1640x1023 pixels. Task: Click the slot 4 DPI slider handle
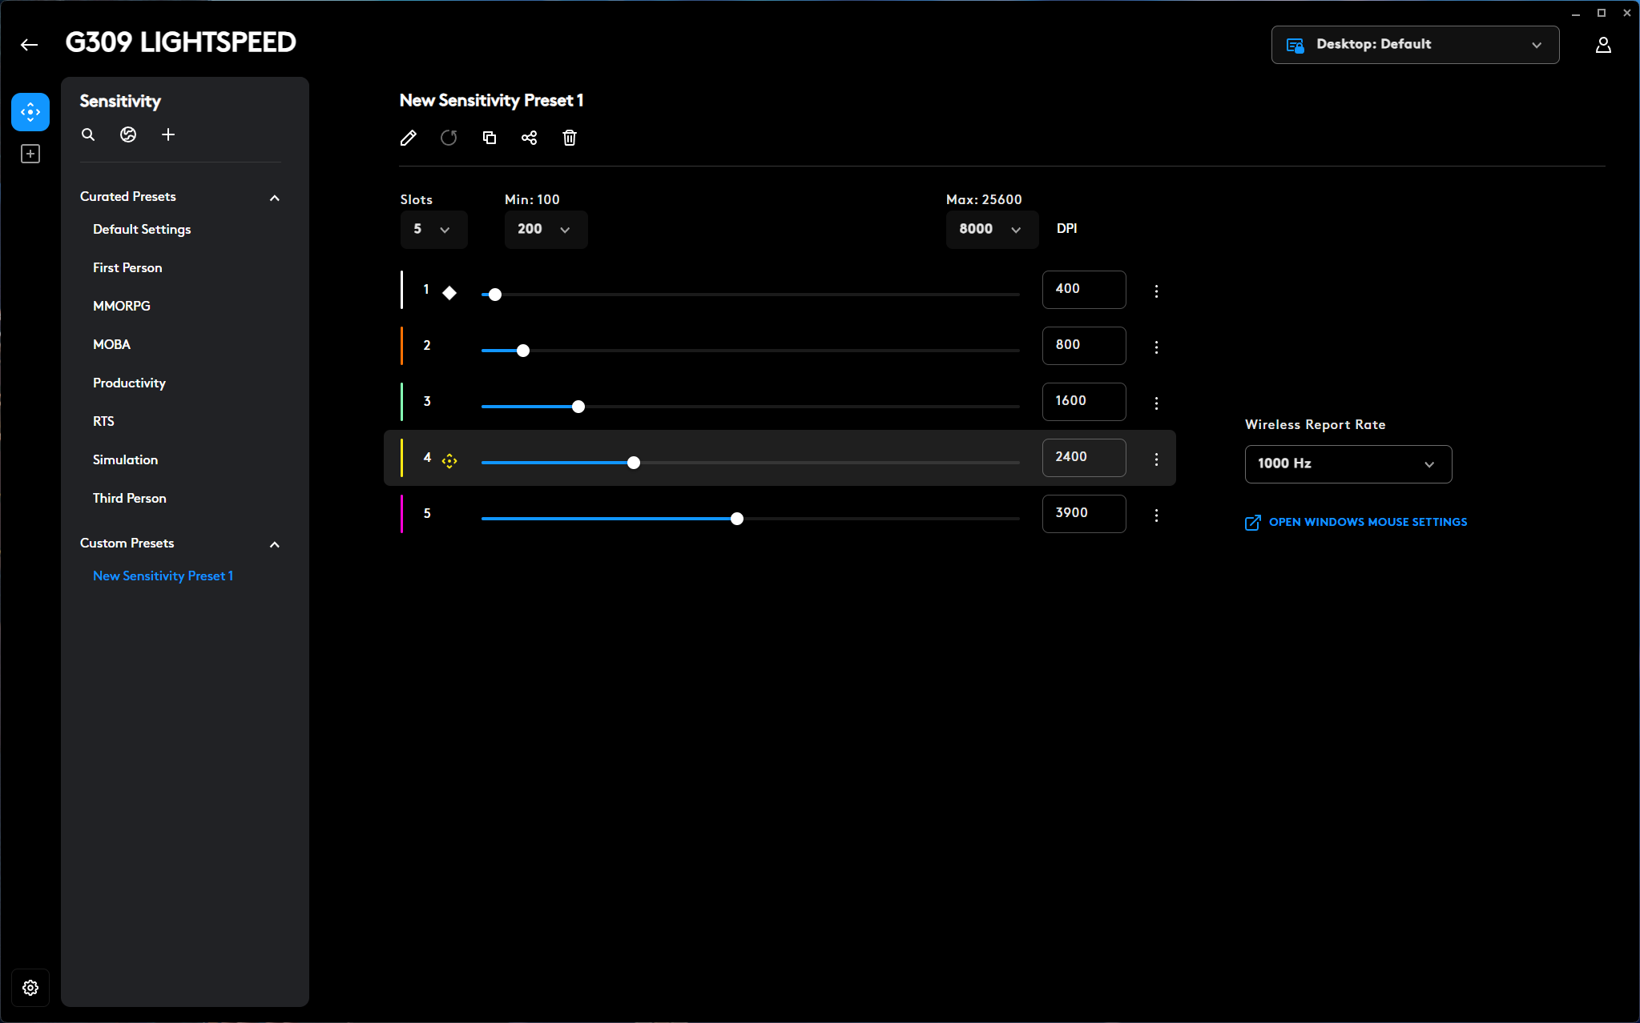pos(634,463)
